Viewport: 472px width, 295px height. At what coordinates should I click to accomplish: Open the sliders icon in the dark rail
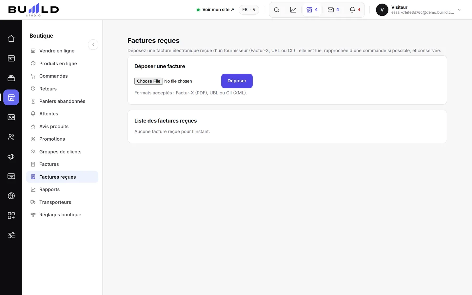pos(11,235)
